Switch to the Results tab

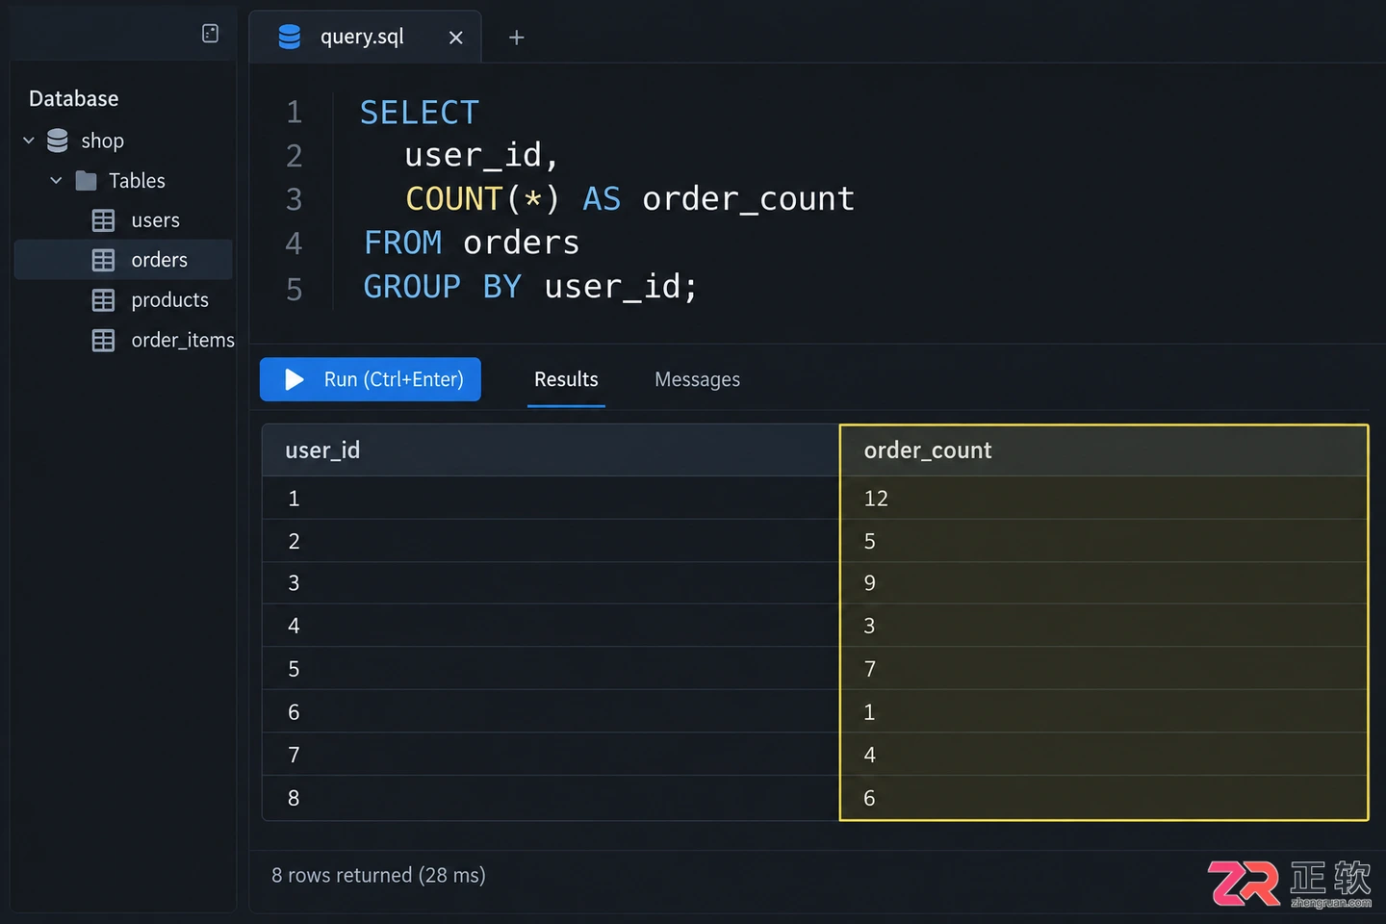click(x=566, y=379)
